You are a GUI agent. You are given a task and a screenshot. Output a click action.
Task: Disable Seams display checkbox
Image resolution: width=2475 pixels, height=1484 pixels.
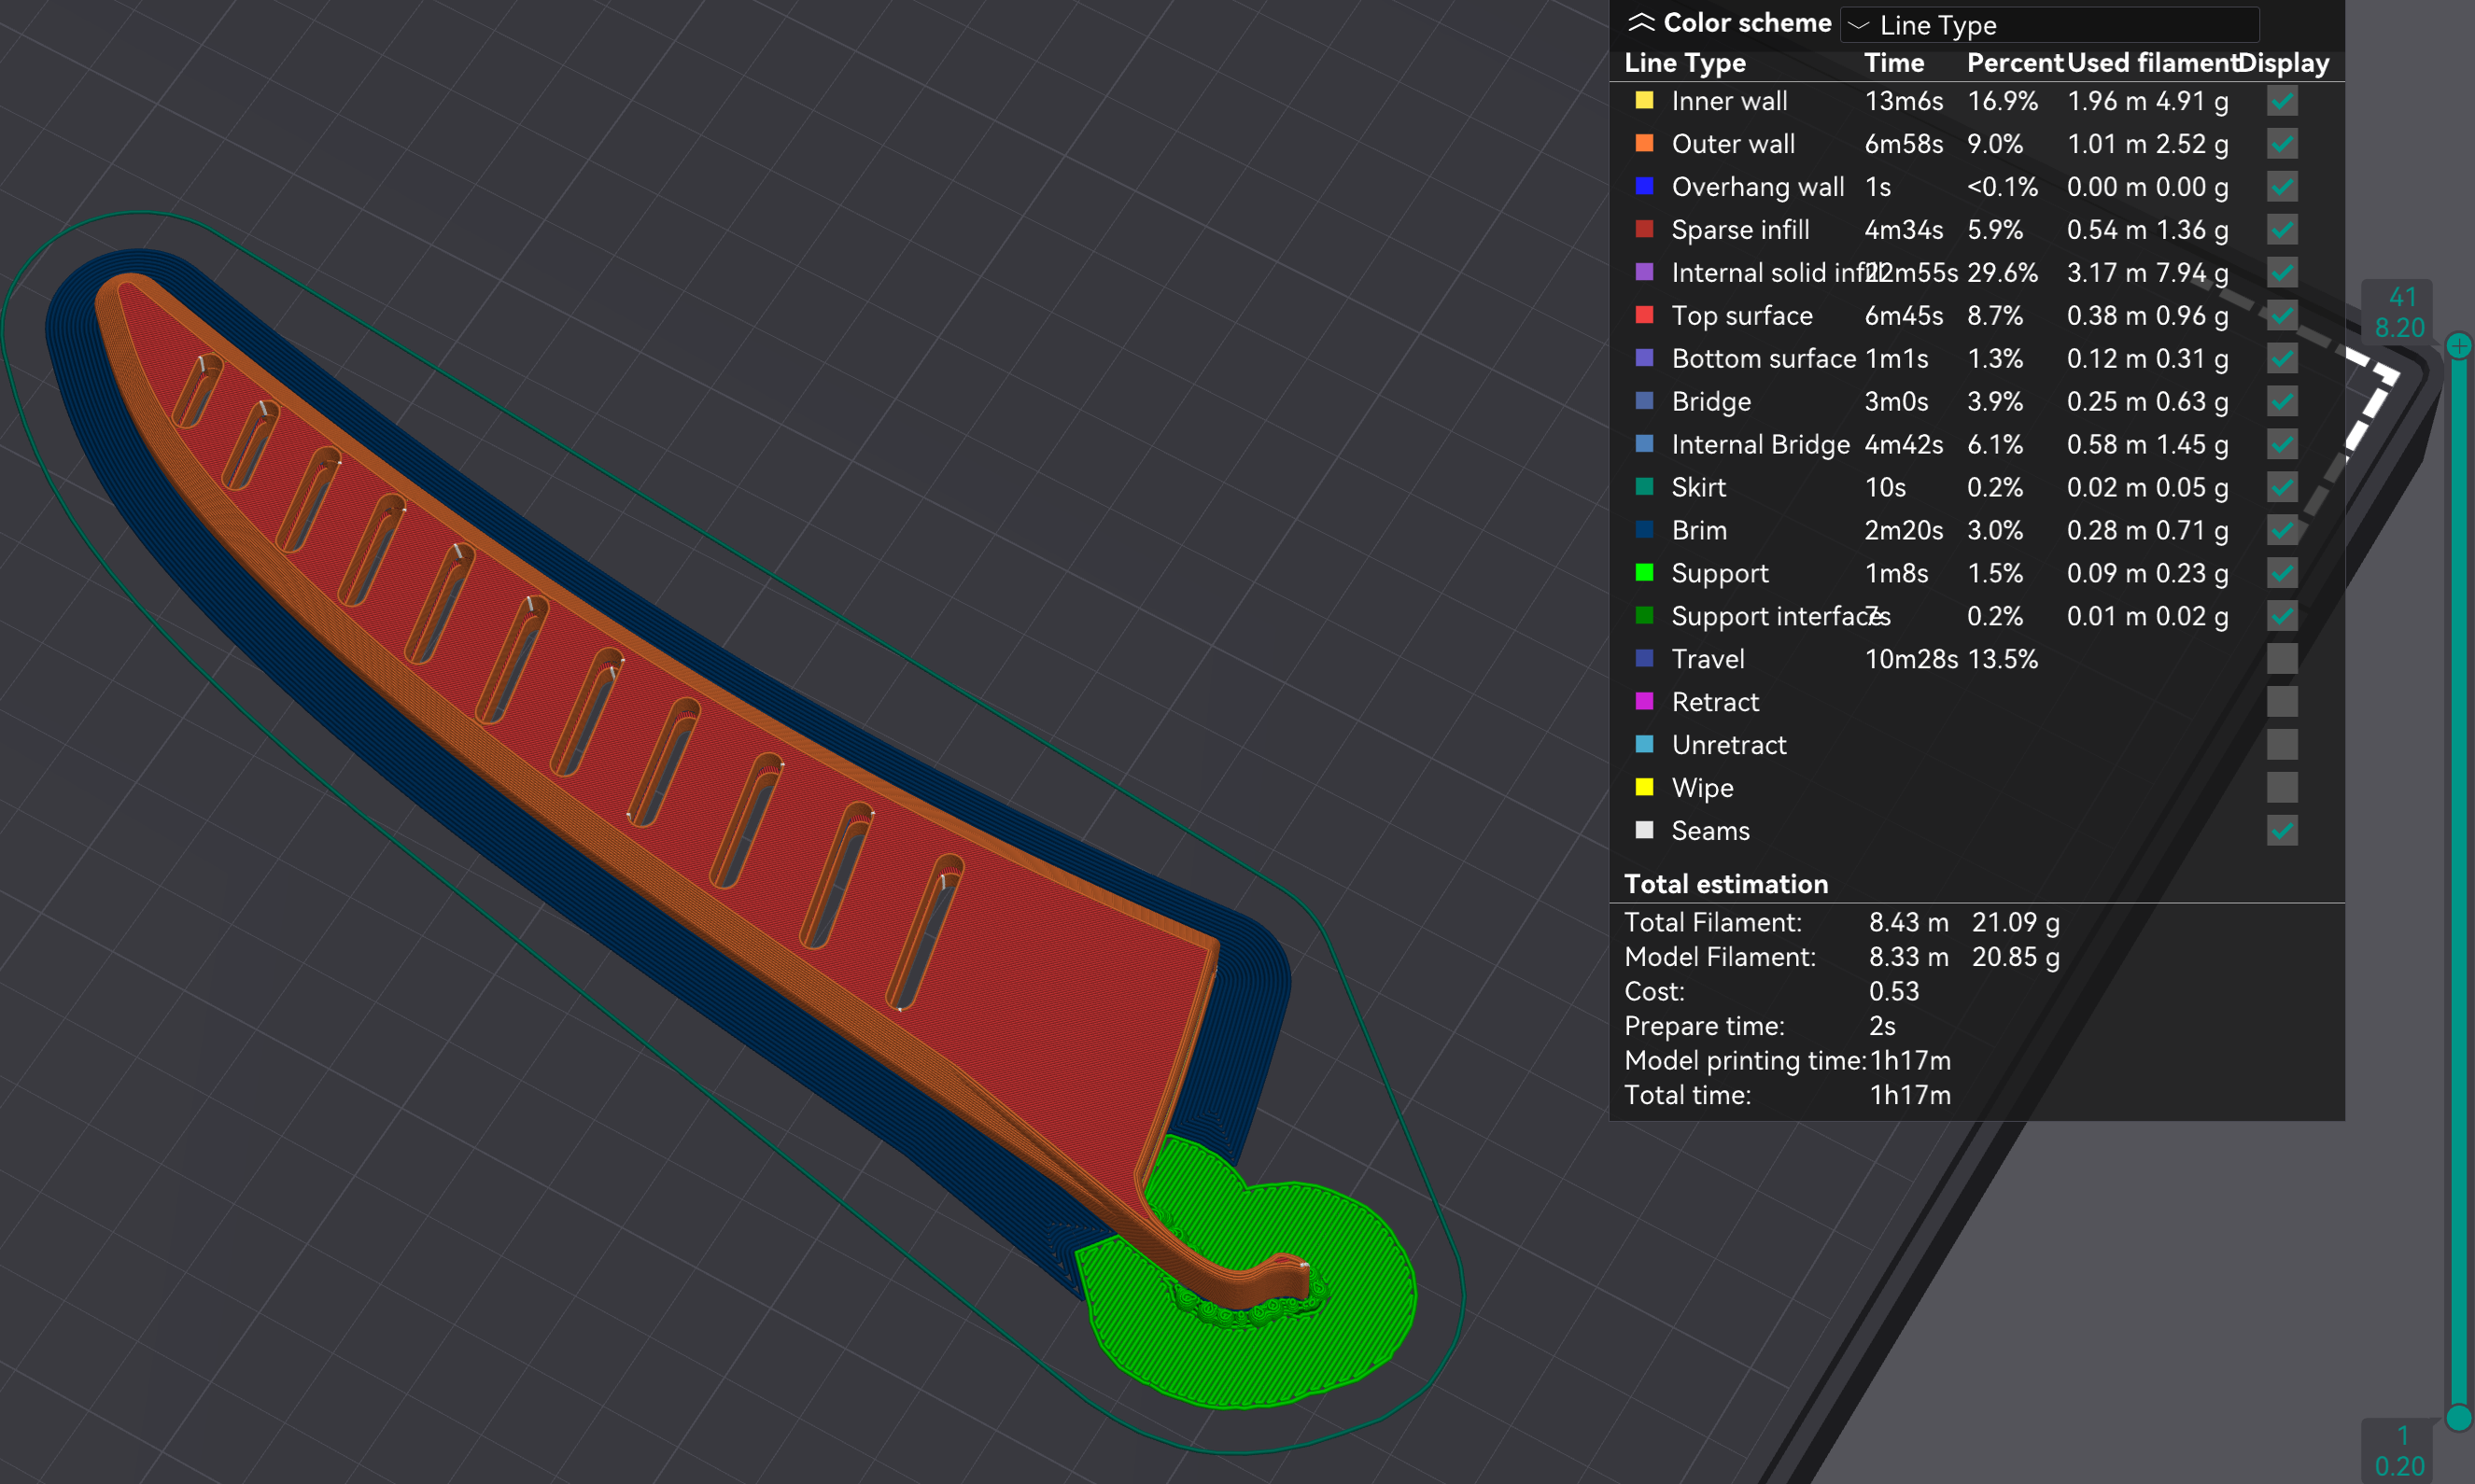pos(2281,831)
